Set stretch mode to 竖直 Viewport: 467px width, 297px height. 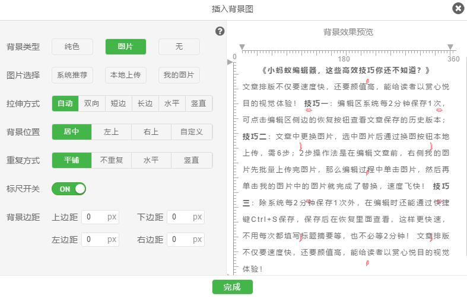point(199,104)
